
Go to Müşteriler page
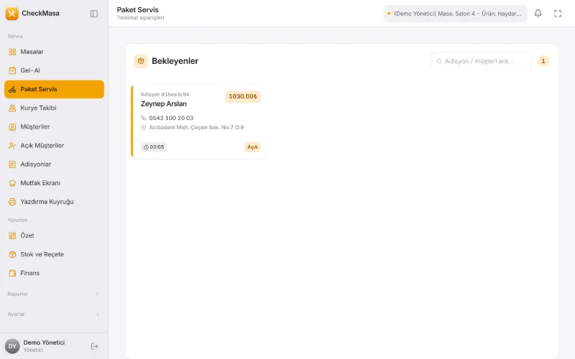55,127
